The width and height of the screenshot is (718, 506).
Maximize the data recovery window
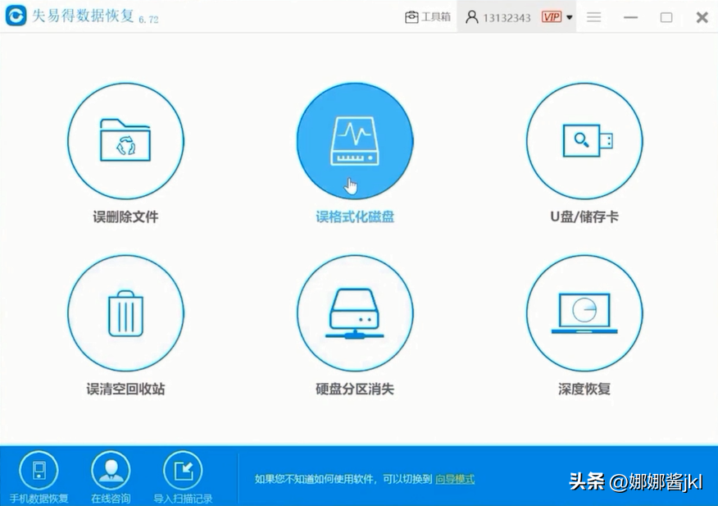tap(666, 17)
